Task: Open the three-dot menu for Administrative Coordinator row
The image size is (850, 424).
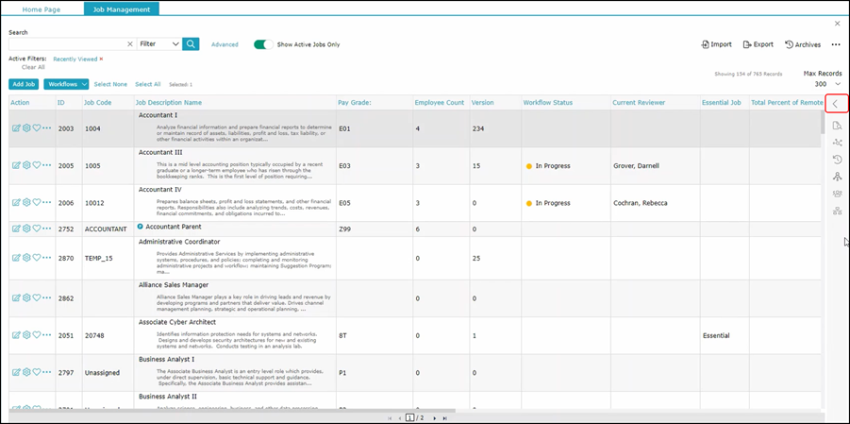Action: click(47, 258)
